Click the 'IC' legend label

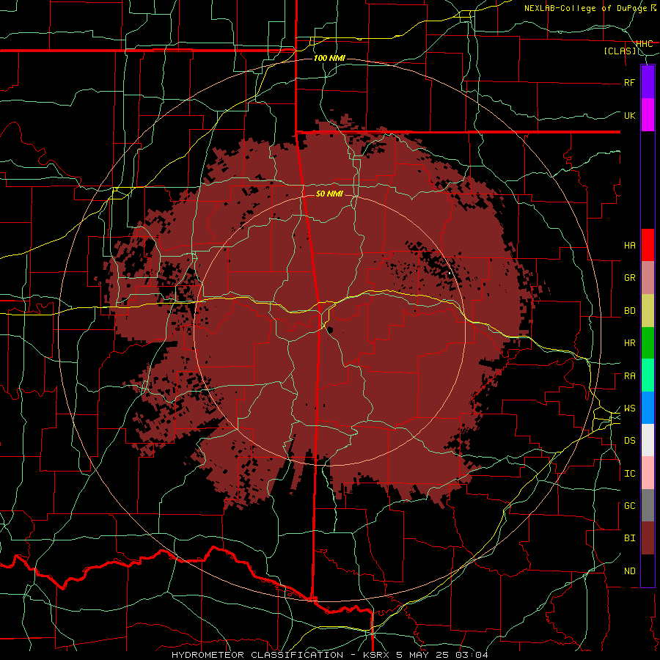click(629, 474)
